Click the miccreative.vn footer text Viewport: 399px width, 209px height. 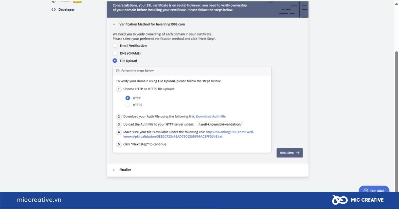point(39,200)
